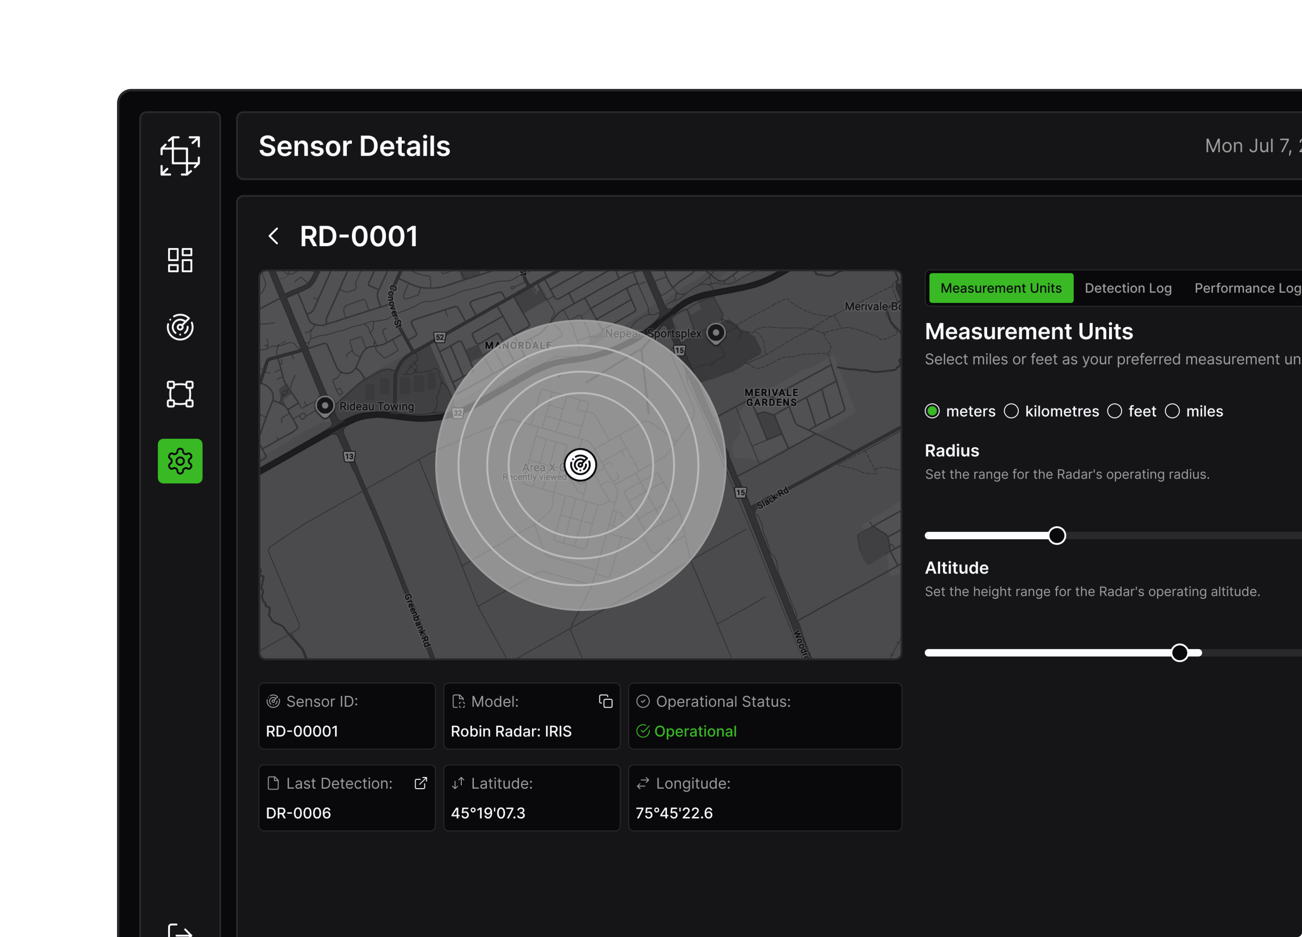Viewport: 1302px width, 937px height.
Task: Click the Longitude arrows icon
Action: pos(643,783)
